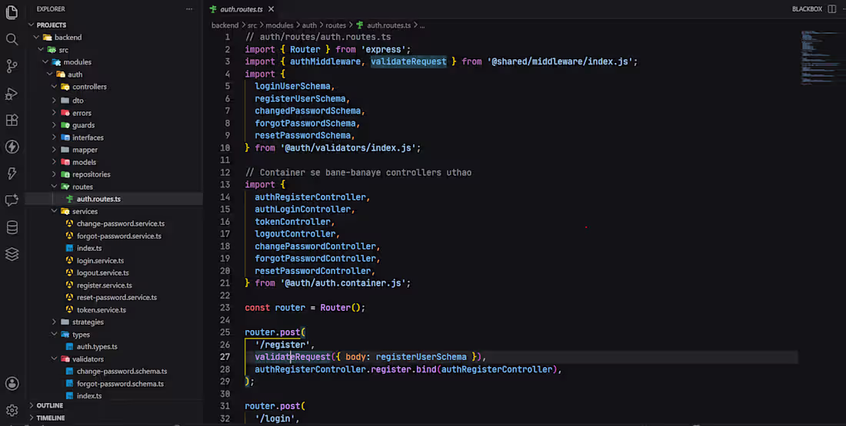Click 'auth.routes.ts' breadcrumb segment
846x426 pixels.
388,25
